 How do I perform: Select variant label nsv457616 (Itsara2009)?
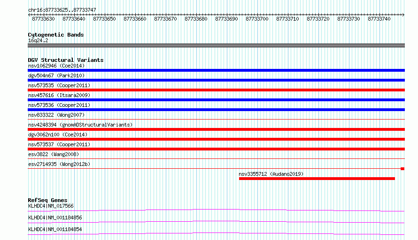point(59,95)
